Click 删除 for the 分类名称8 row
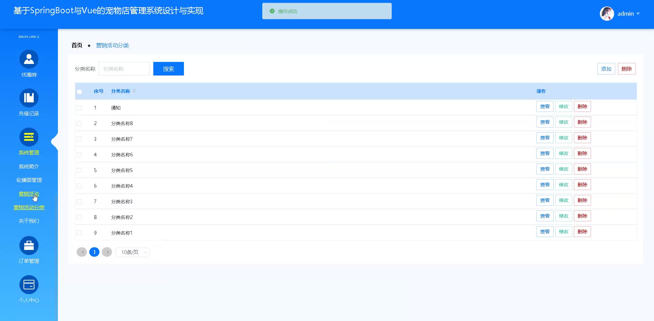The width and height of the screenshot is (654, 321). pyautogui.click(x=582, y=122)
